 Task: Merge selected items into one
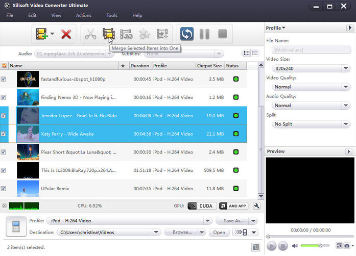[x=108, y=34]
